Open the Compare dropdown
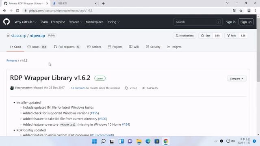 click(x=236, y=79)
